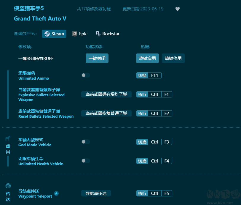Viewport: 241px width, 205px height.
Task: Click the 导航点传送 execute button
Action: 96,193
